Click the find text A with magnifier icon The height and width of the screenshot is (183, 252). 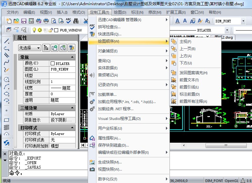(x=208, y=21)
